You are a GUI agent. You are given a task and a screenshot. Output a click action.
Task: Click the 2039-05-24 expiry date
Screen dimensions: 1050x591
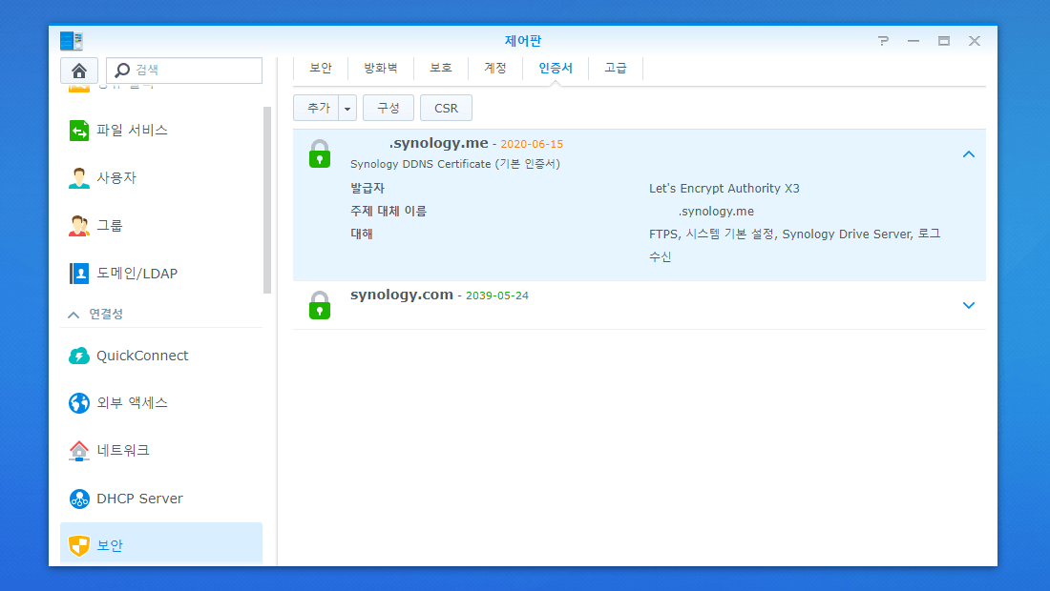coord(497,295)
